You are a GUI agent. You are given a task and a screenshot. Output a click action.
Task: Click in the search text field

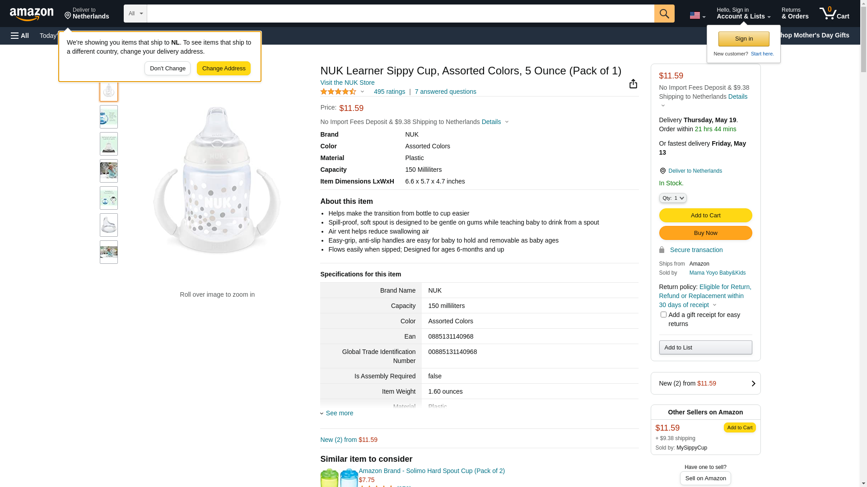(x=400, y=14)
